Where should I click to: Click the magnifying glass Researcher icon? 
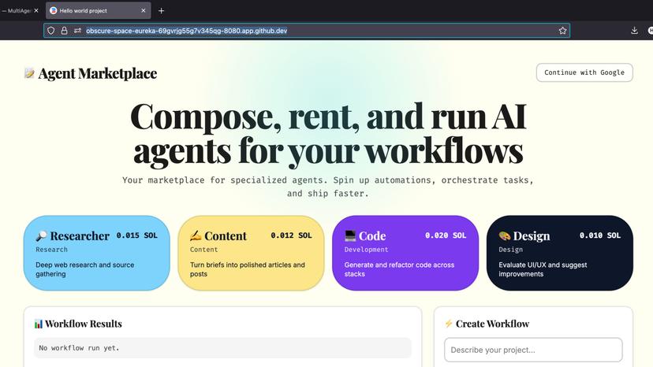[41, 235]
